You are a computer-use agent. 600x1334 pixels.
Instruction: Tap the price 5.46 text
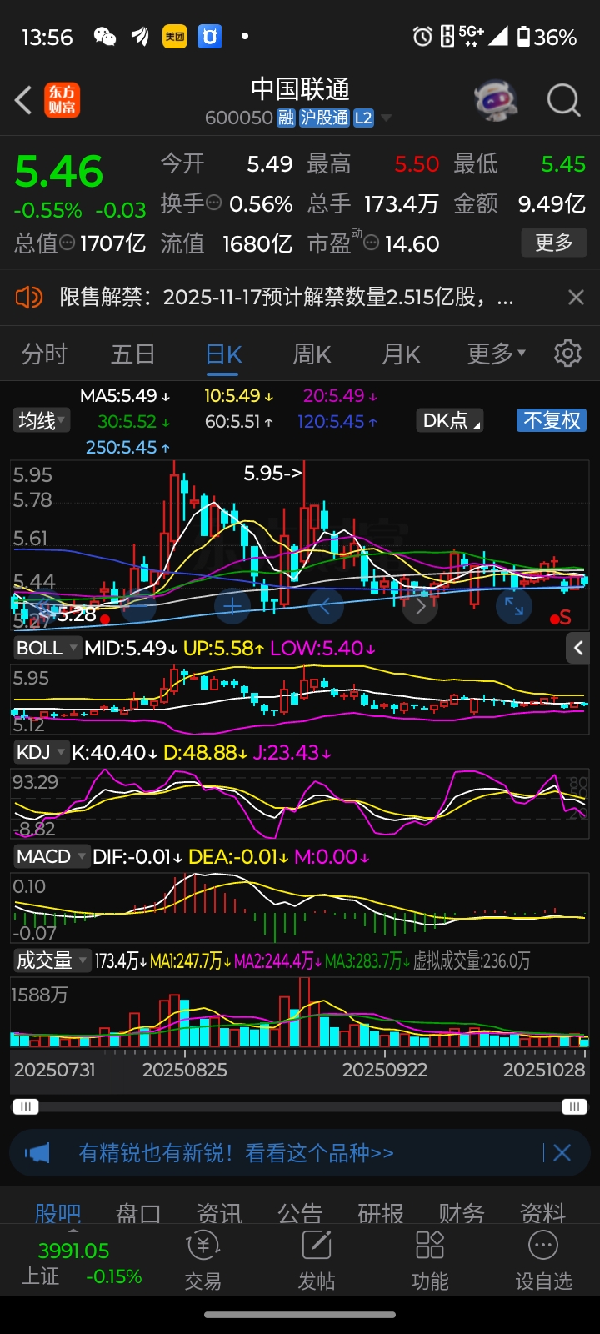coord(59,172)
